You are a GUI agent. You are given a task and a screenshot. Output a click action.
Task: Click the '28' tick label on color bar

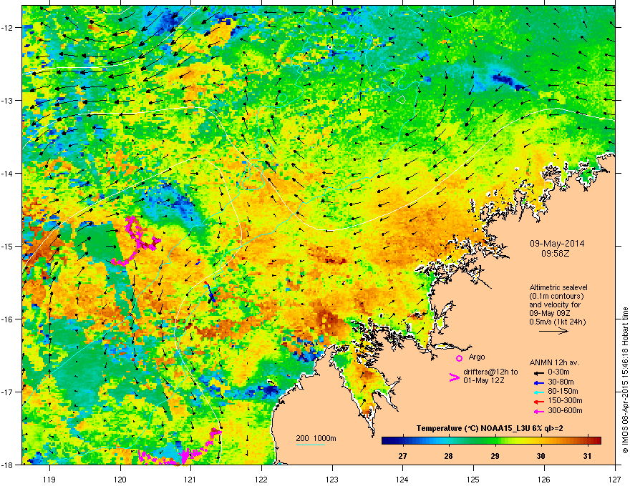pos(449,456)
